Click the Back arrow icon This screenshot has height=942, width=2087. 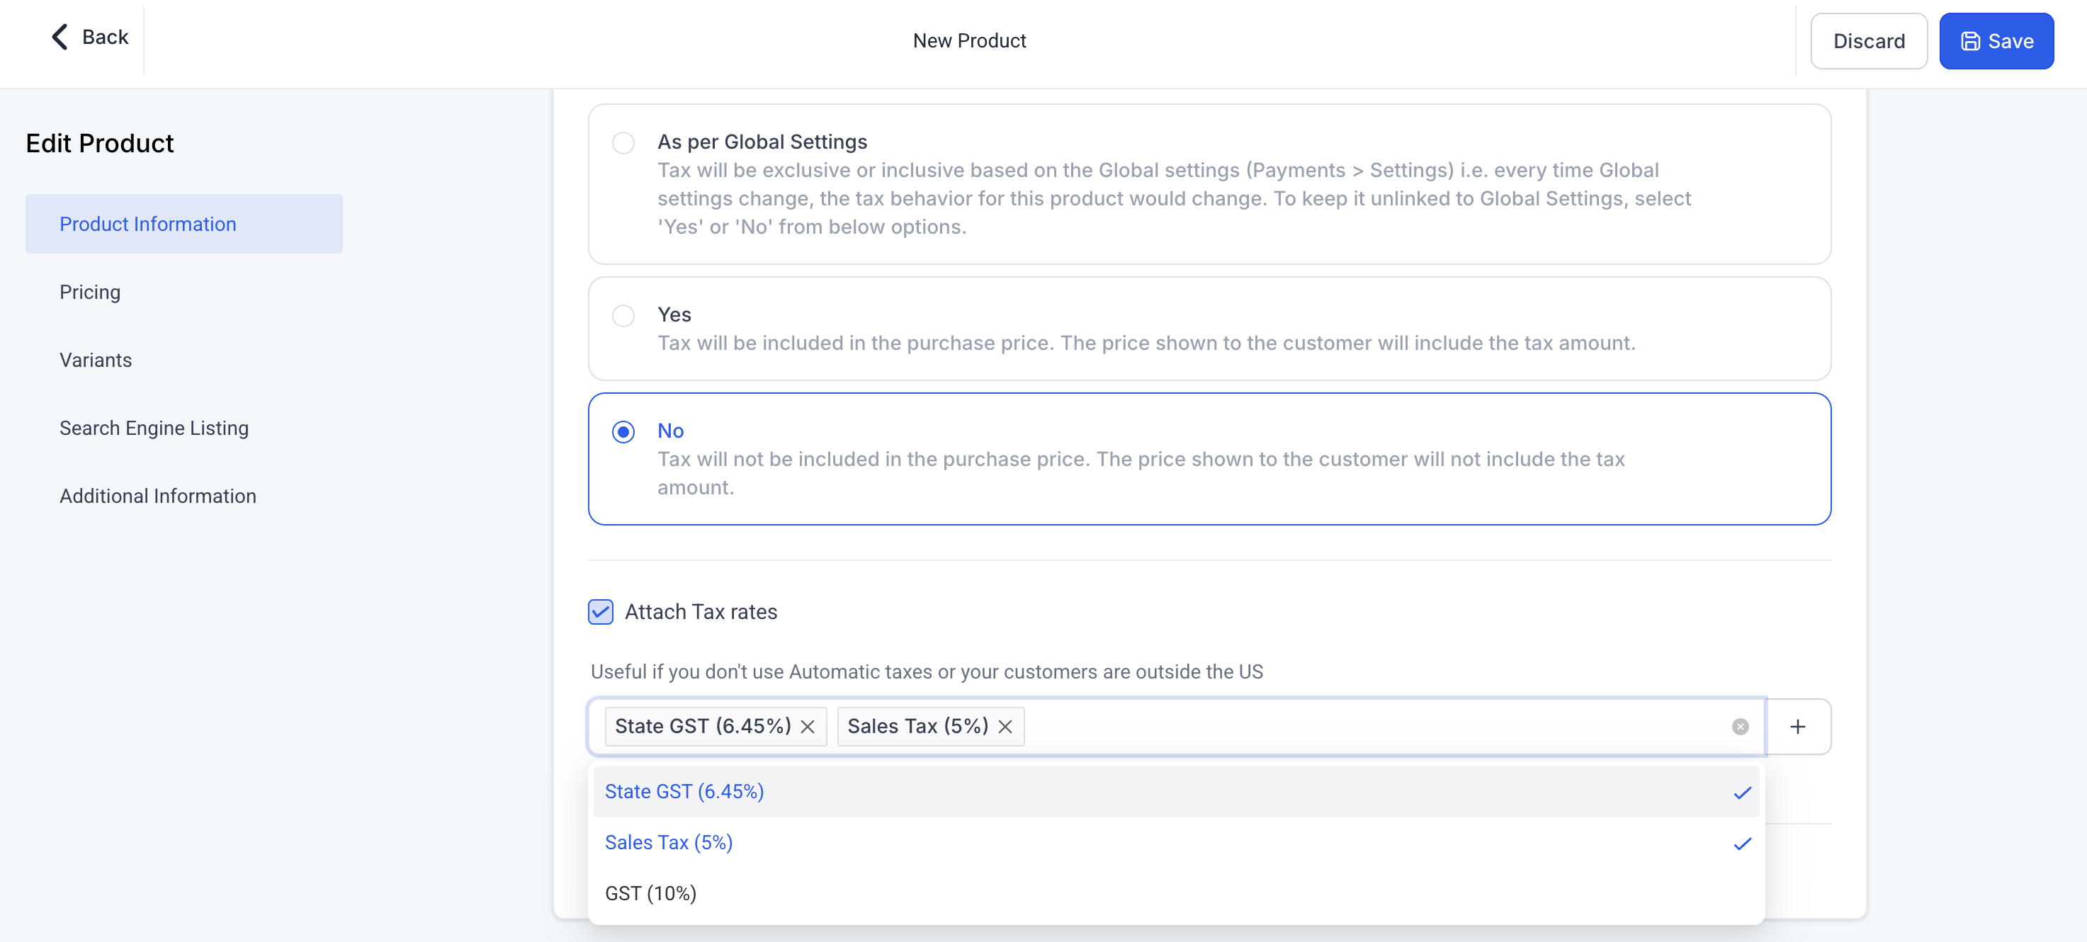tap(59, 36)
